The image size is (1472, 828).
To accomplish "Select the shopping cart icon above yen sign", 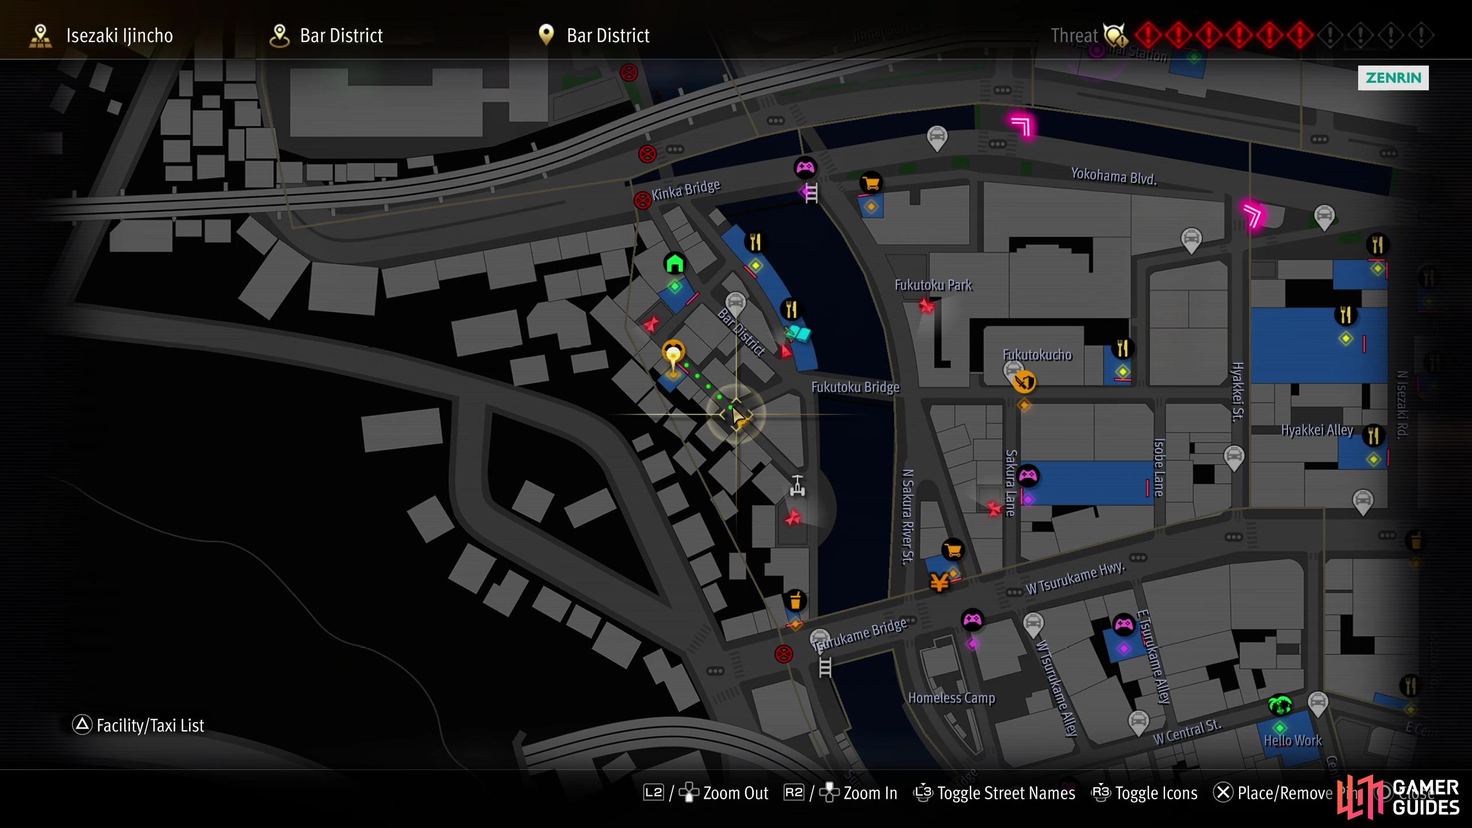I will [x=953, y=550].
